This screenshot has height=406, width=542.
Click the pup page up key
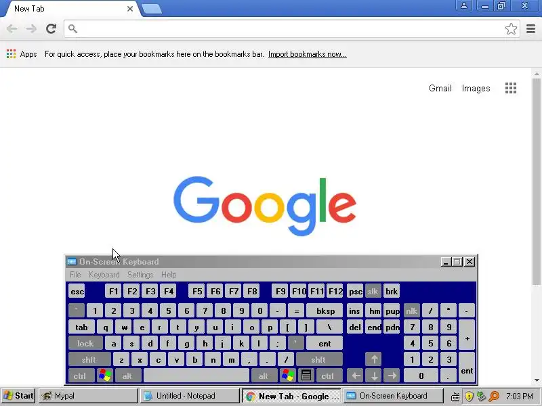pos(392,311)
